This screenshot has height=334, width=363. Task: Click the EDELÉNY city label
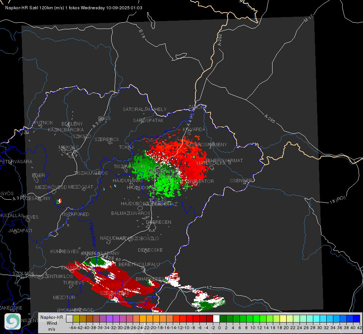click(x=72, y=124)
